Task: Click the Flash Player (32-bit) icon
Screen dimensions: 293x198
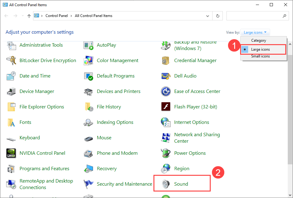Action: coord(166,107)
